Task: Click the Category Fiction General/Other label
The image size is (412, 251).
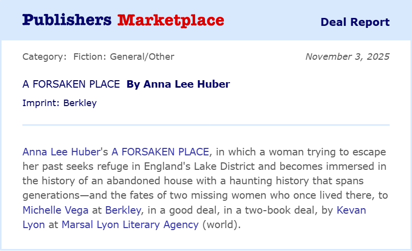Action: tap(98, 56)
